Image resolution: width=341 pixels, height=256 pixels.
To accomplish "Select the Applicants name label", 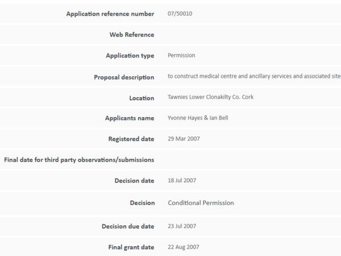I will click(130, 118).
